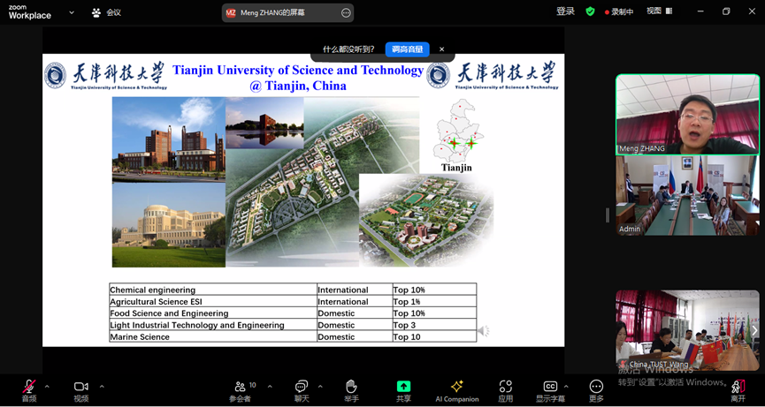Click the raise volume button

pos(408,49)
